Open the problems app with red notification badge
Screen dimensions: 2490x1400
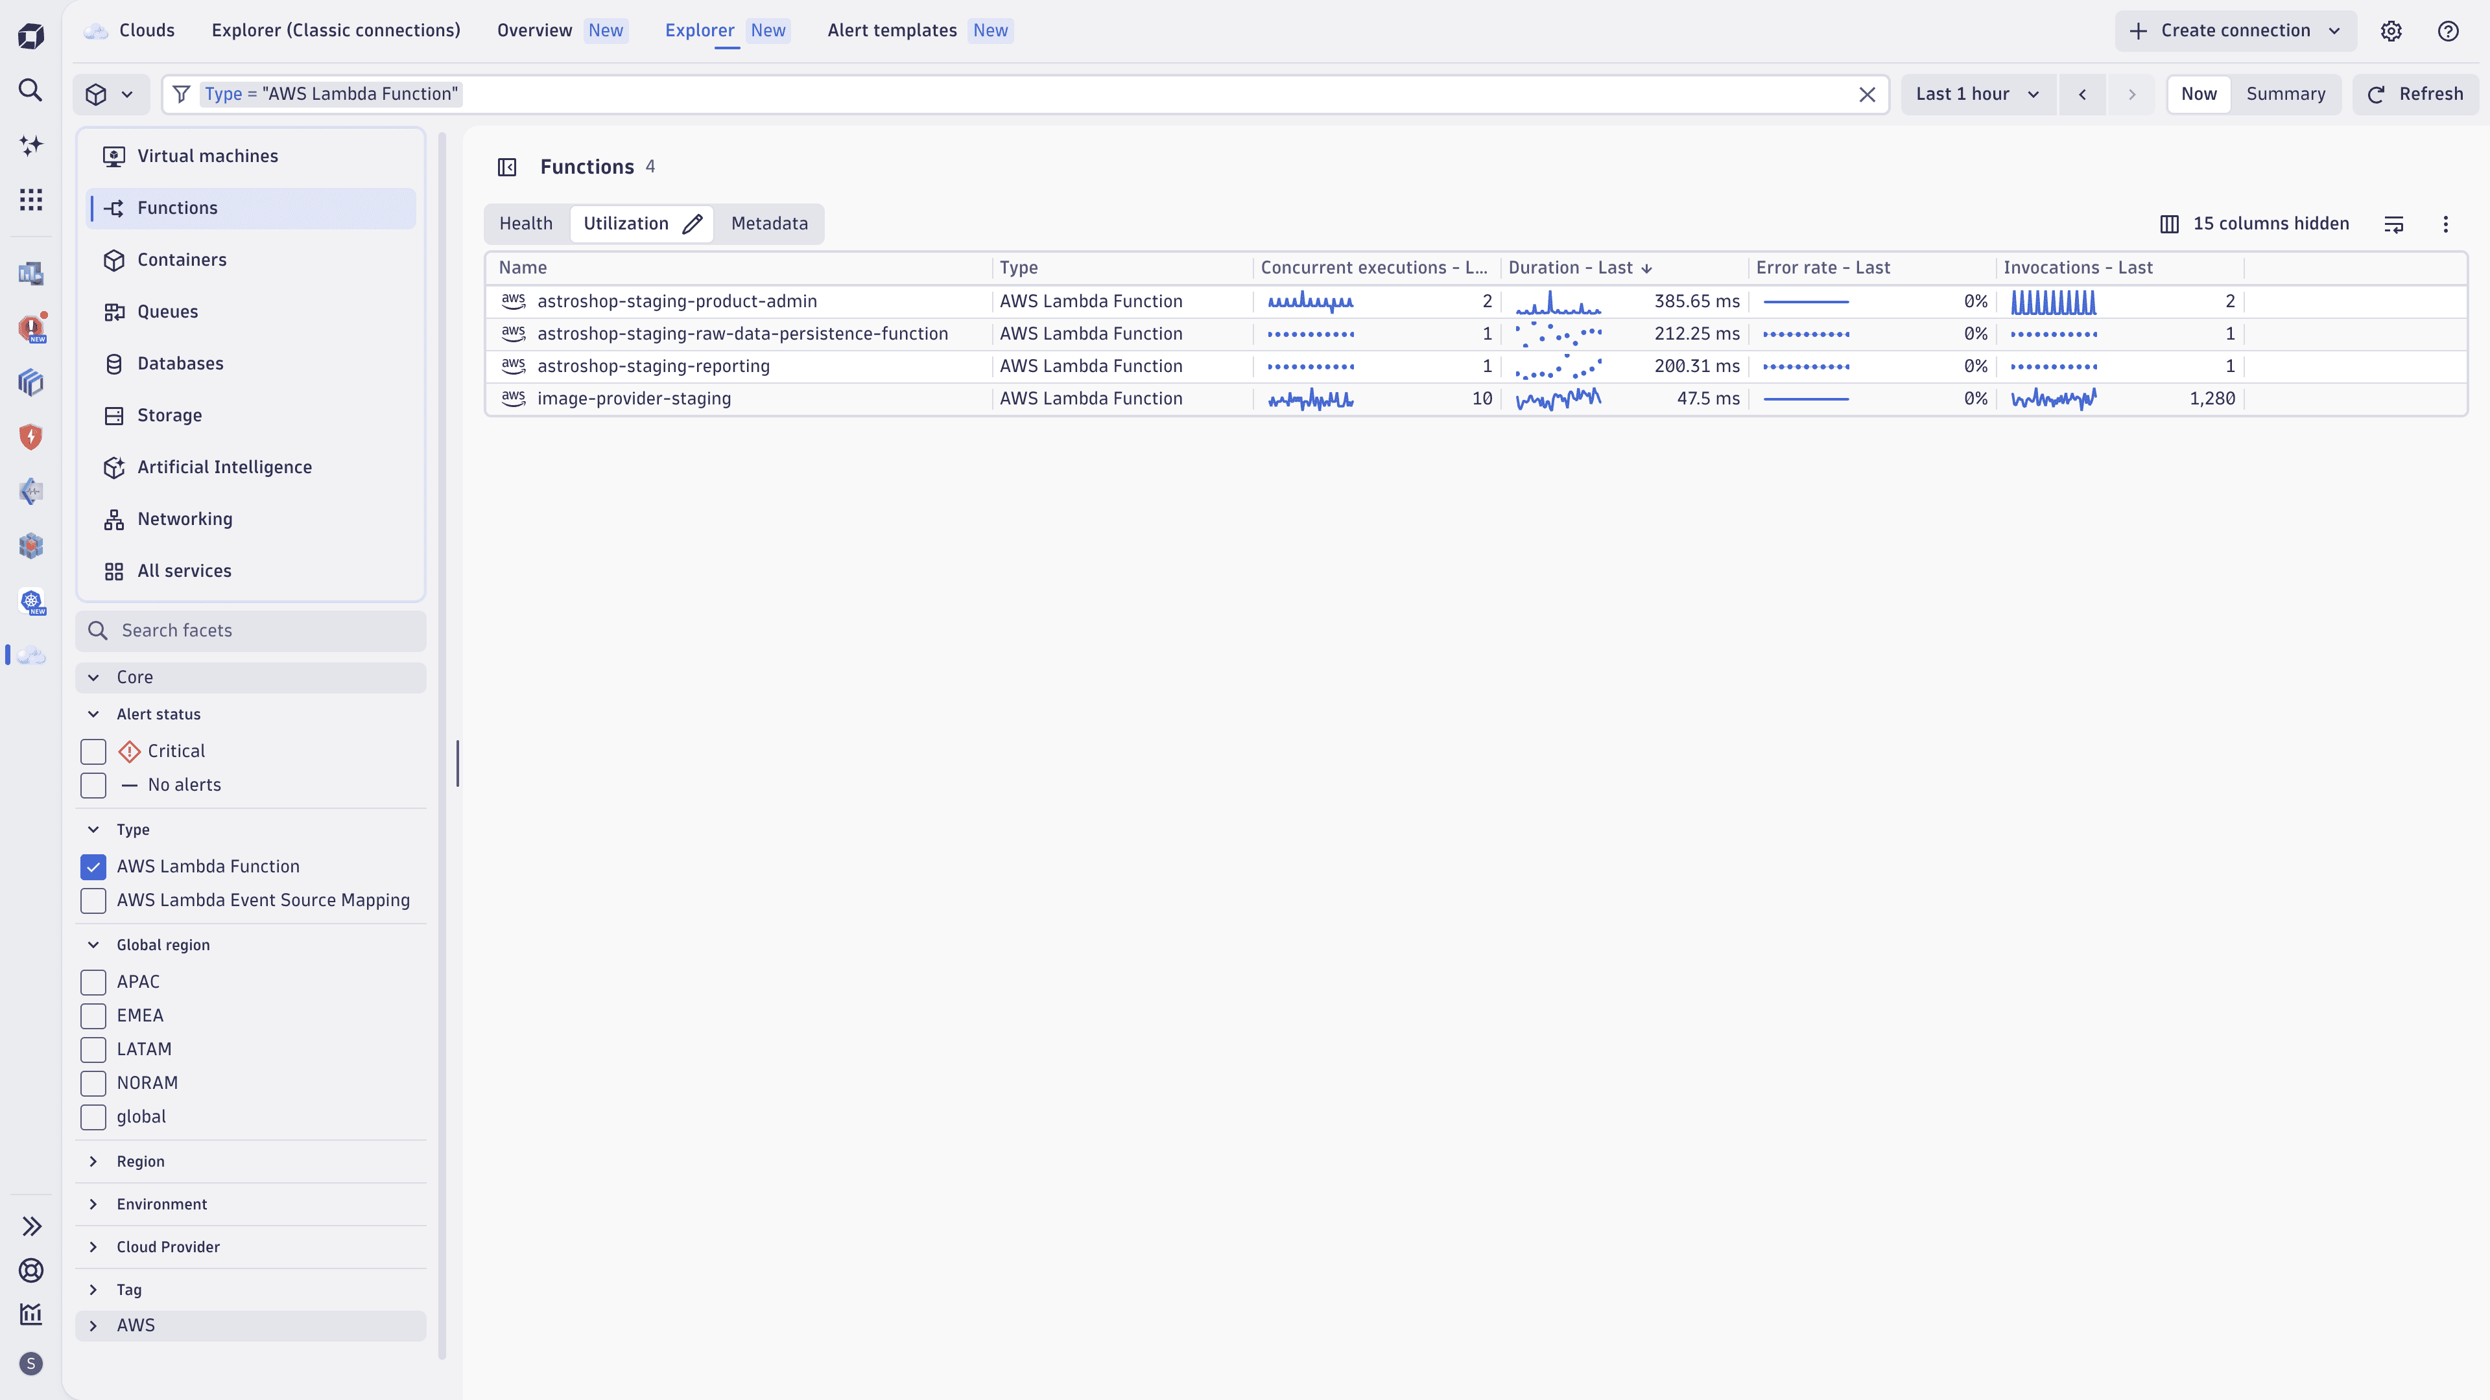click(x=31, y=327)
